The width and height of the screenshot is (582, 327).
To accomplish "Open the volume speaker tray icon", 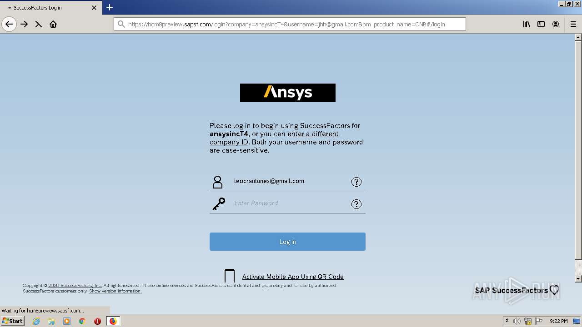I will [517, 321].
